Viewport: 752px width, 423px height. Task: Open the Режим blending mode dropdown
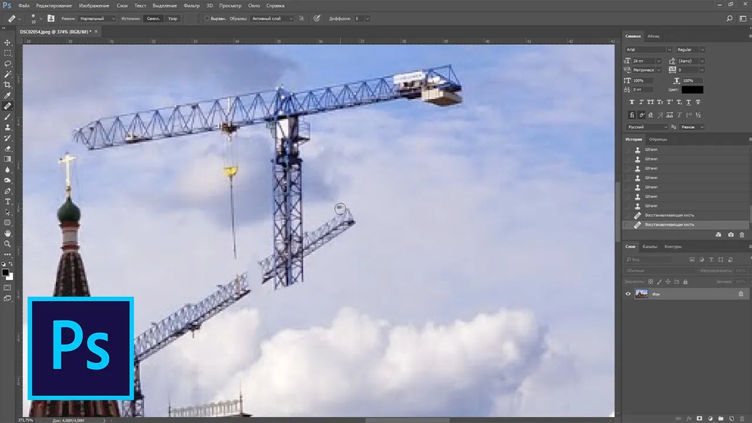(97, 19)
